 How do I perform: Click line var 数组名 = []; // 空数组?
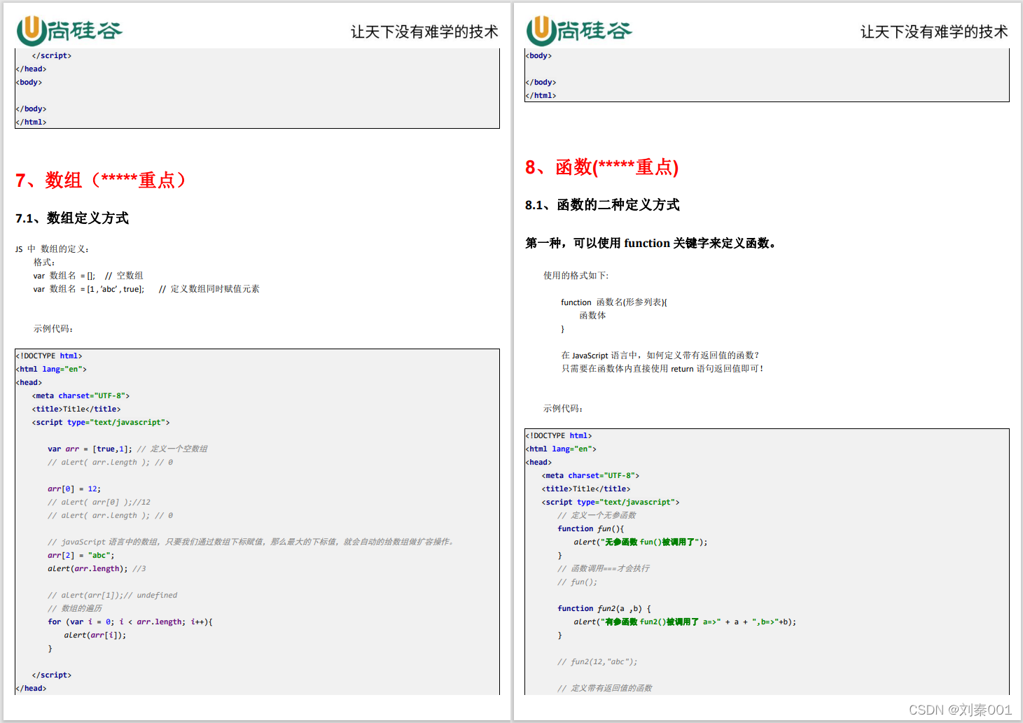point(88,276)
